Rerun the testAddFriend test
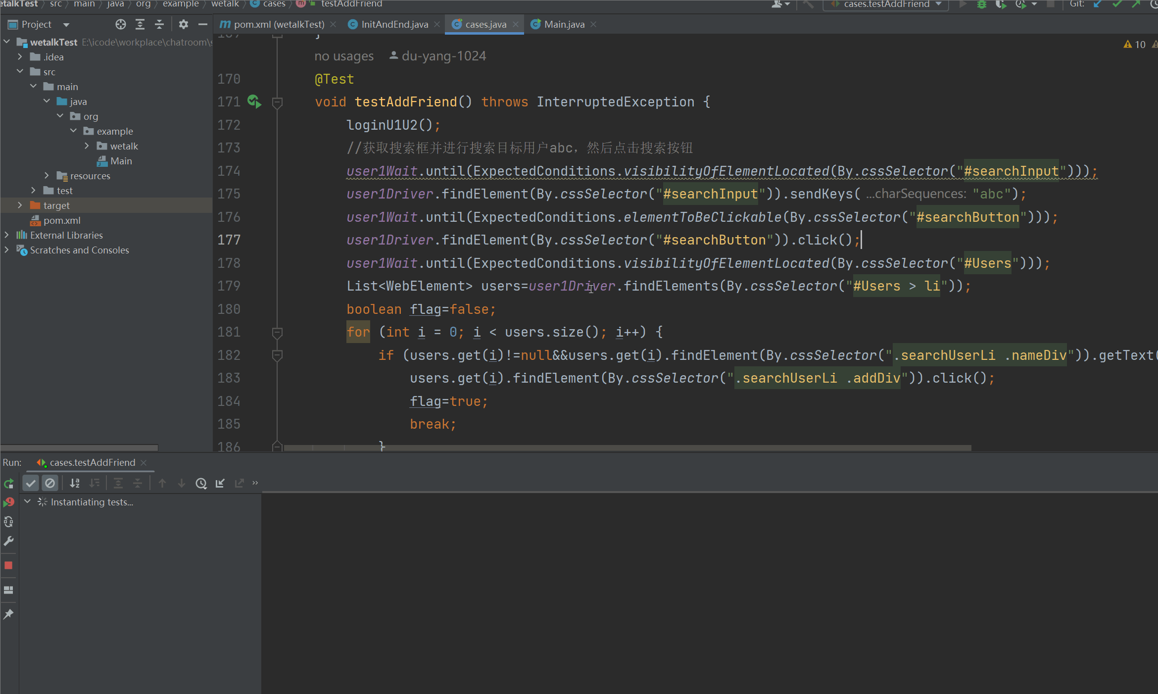Viewport: 1158px width, 694px height. (8, 484)
